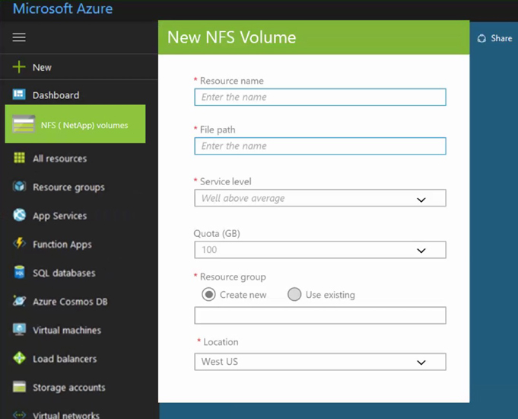The height and width of the screenshot is (419, 518).
Task: Open the Quota (GB) dropdown
Action: [x=320, y=250]
